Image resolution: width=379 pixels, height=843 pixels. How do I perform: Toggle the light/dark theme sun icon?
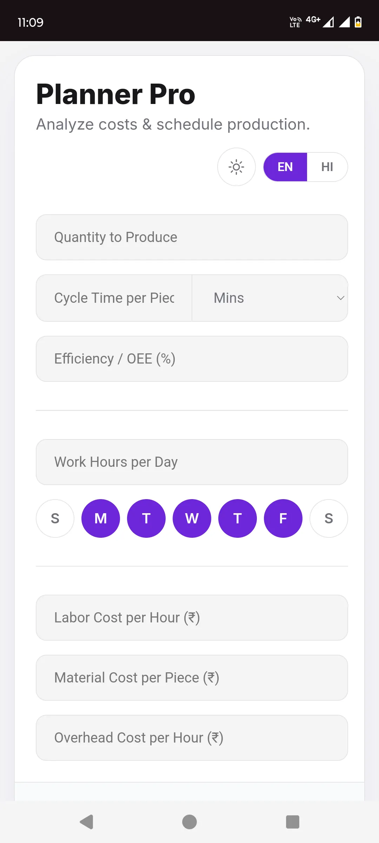[x=237, y=167]
